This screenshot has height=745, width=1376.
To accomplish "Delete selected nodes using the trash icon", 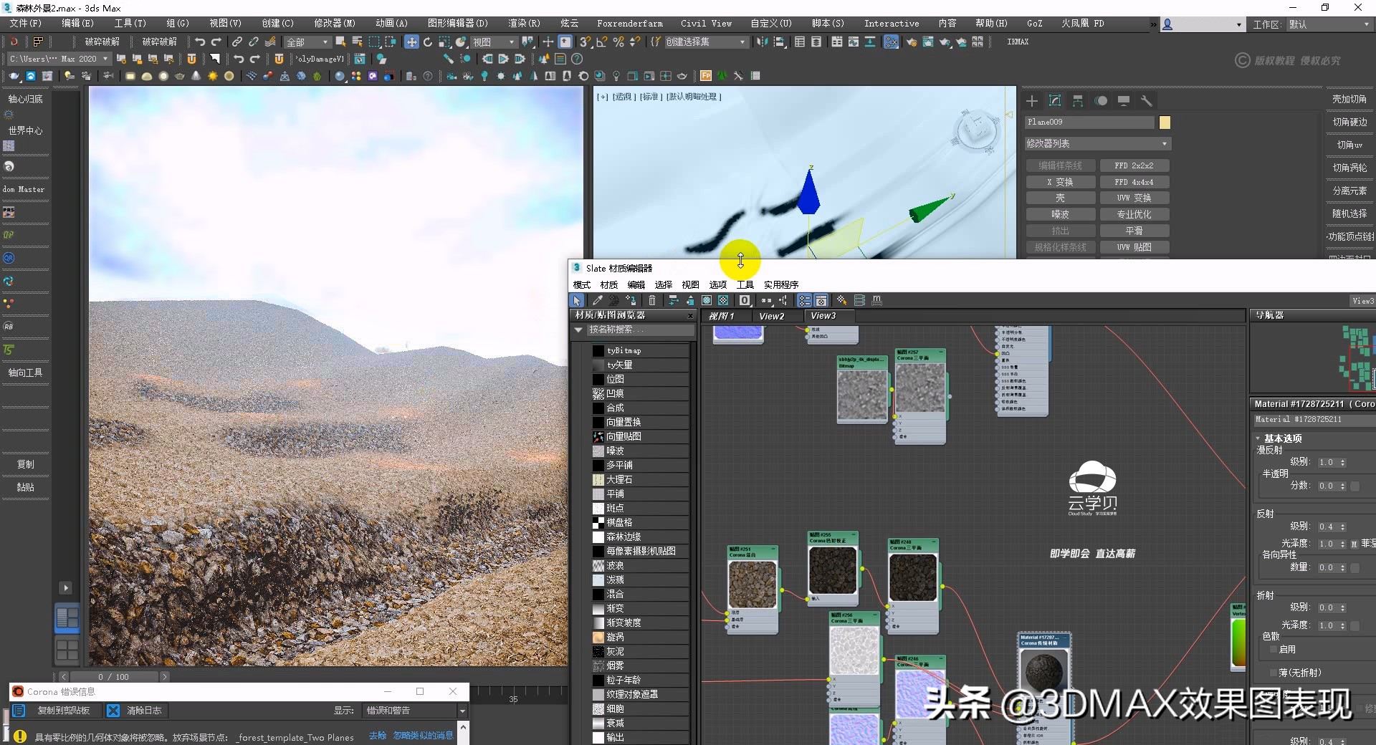I will pyautogui.click(x=651, y=301).
